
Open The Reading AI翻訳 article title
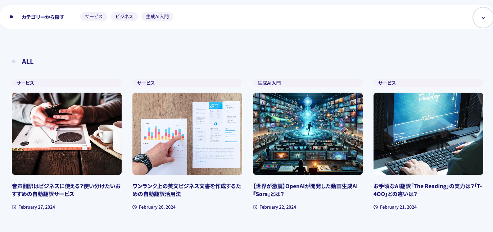[428, 190]
